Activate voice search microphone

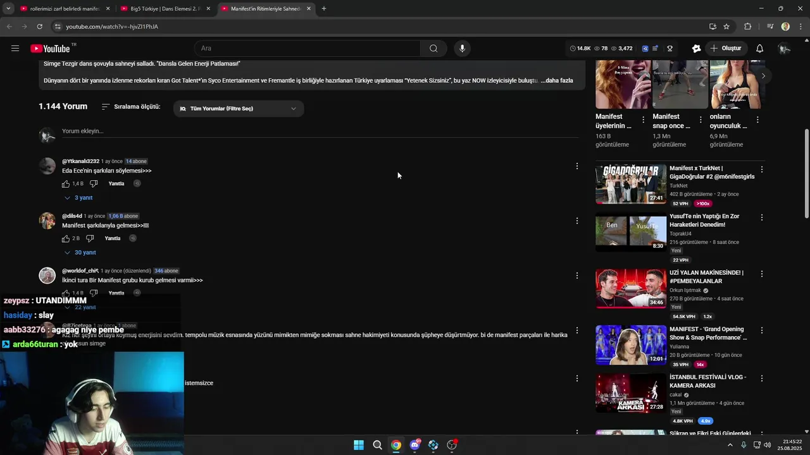(x=462, y=49)
